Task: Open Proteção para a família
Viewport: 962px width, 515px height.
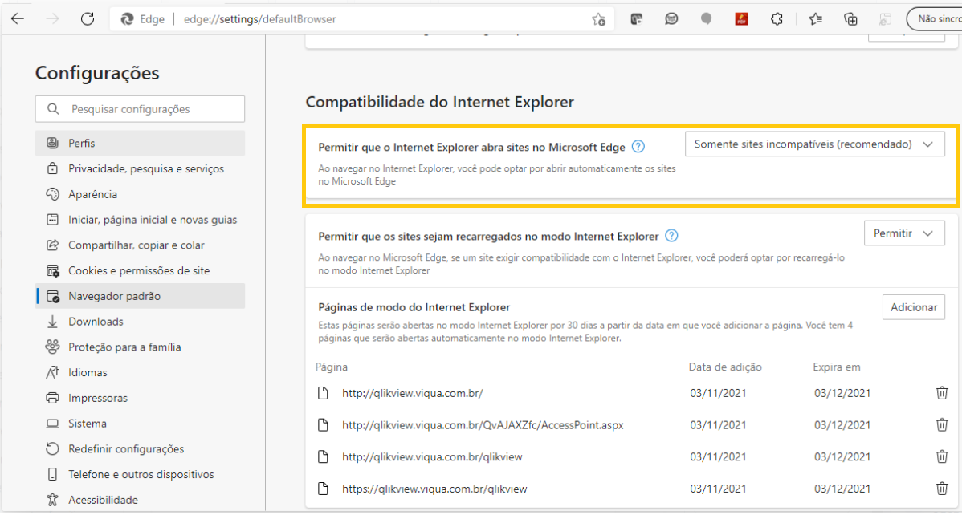Action: pos(140,347)
